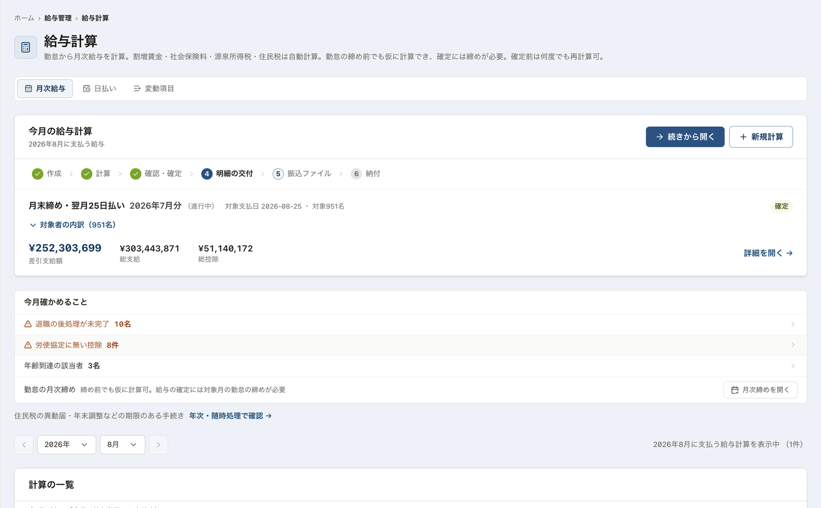Switch to the 変動項目 tab
Viewport: 821px width, 508px height.
[x=154, y=89]
